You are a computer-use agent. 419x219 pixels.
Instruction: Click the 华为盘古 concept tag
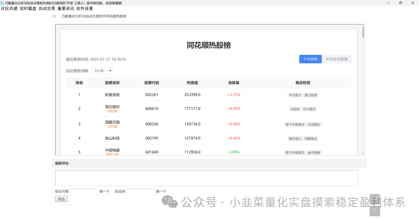coord(295,95)
